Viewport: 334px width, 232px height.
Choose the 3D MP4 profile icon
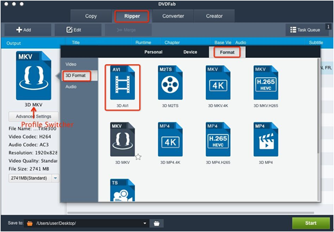click(266, 139)
